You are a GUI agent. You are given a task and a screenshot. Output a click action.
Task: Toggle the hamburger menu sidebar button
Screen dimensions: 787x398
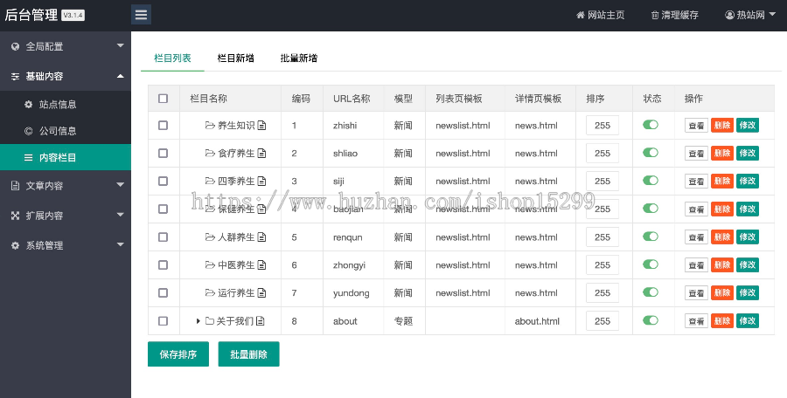coord(141,15)
